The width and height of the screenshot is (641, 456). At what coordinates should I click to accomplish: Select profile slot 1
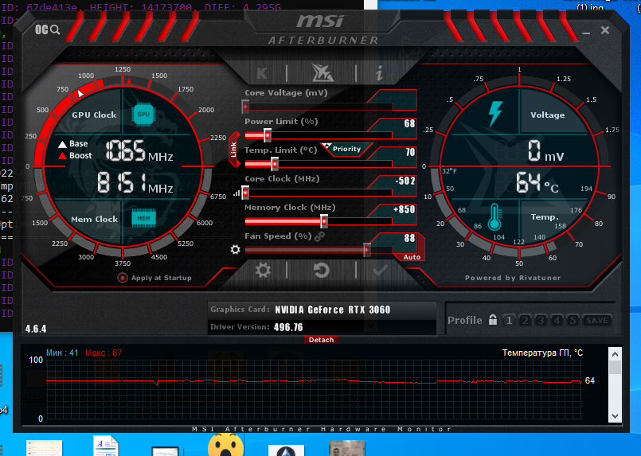[509, 321]
